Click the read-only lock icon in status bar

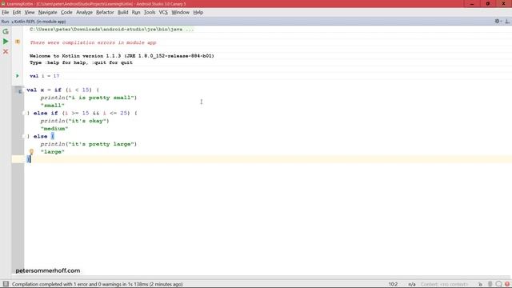(480, 285)
